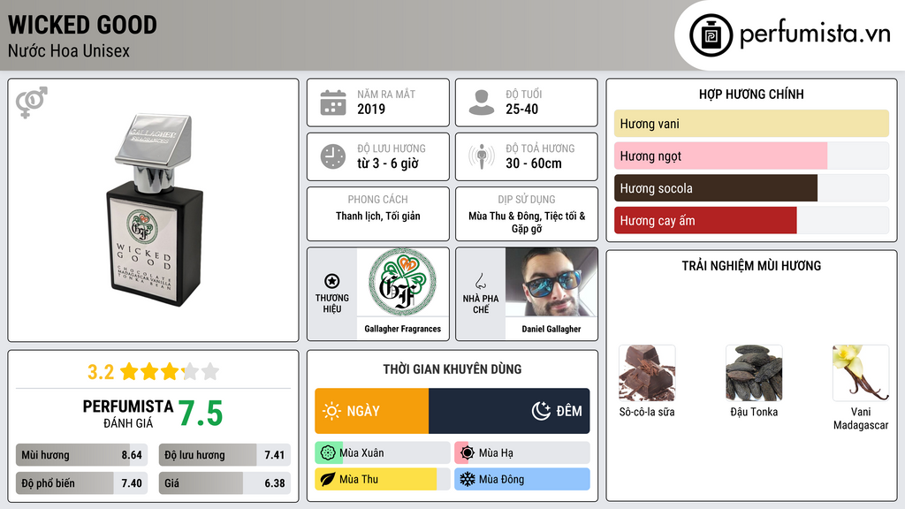Click the flower icon for Mùa Xuân

tap(328, 453)
